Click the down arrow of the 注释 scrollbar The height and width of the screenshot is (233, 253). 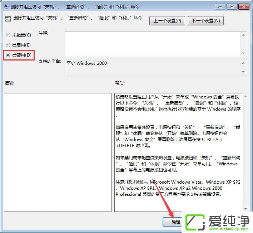coord(243,53)
